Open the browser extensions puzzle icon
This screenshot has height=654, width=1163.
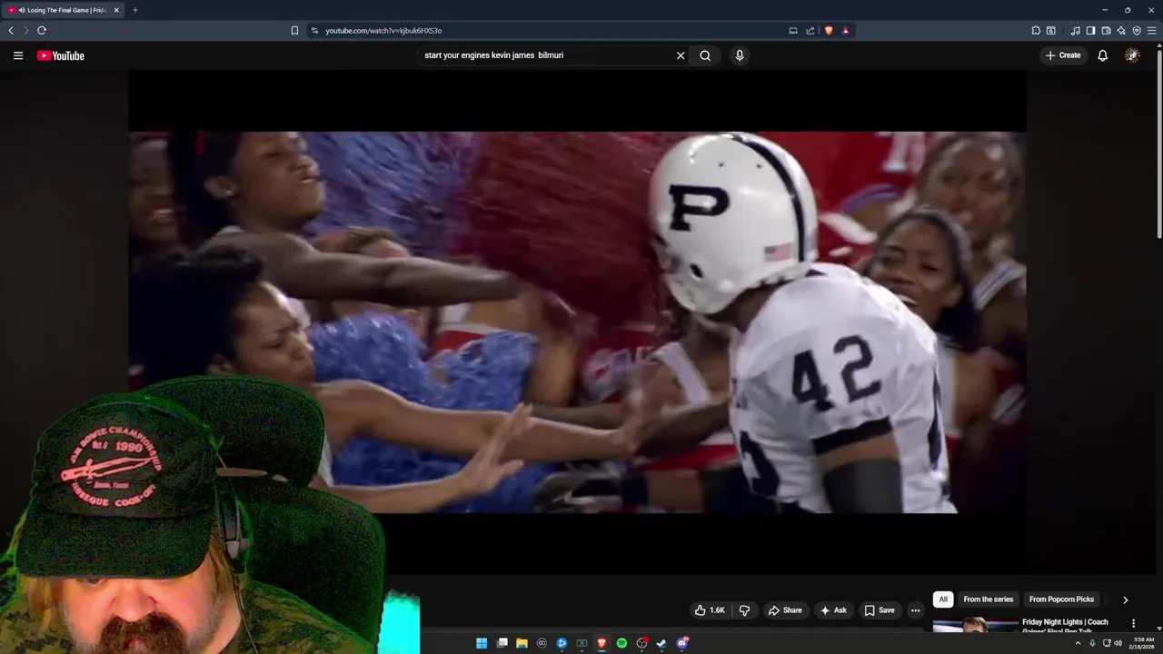(x=1036, y=30)
